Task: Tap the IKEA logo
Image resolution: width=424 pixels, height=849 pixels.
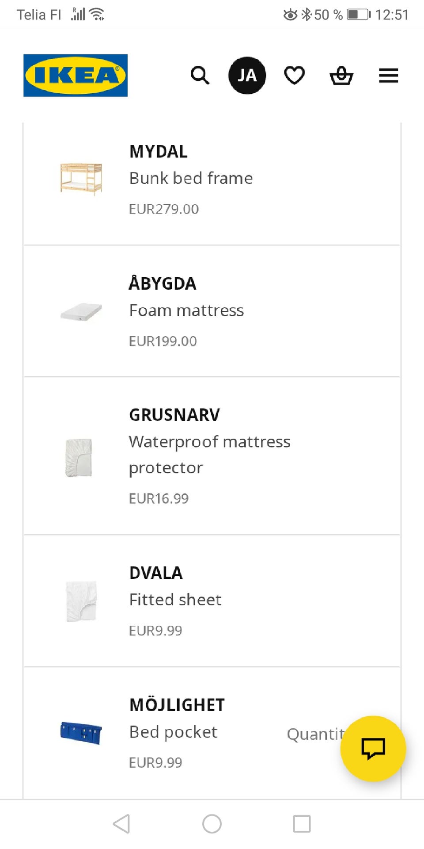Action: [x=76, y=76]
